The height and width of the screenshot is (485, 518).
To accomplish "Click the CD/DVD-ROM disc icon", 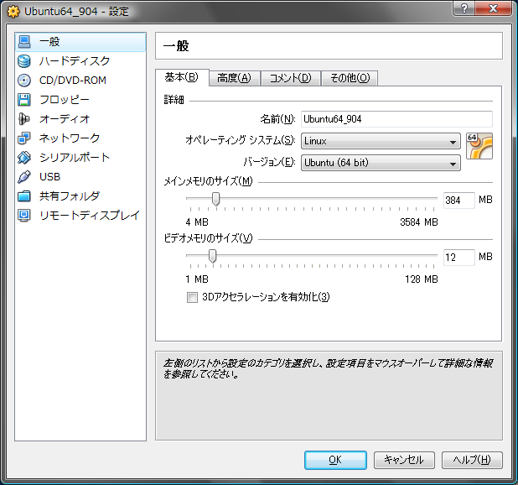I will (24, 81).
